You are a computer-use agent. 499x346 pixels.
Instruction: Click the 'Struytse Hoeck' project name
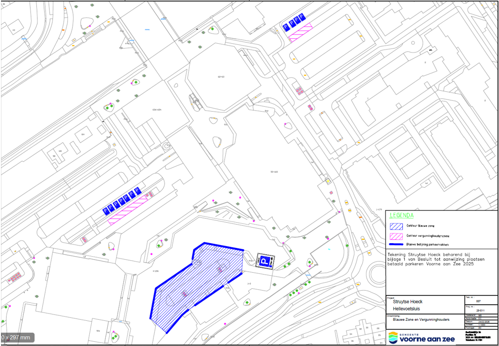pos(407,301)
